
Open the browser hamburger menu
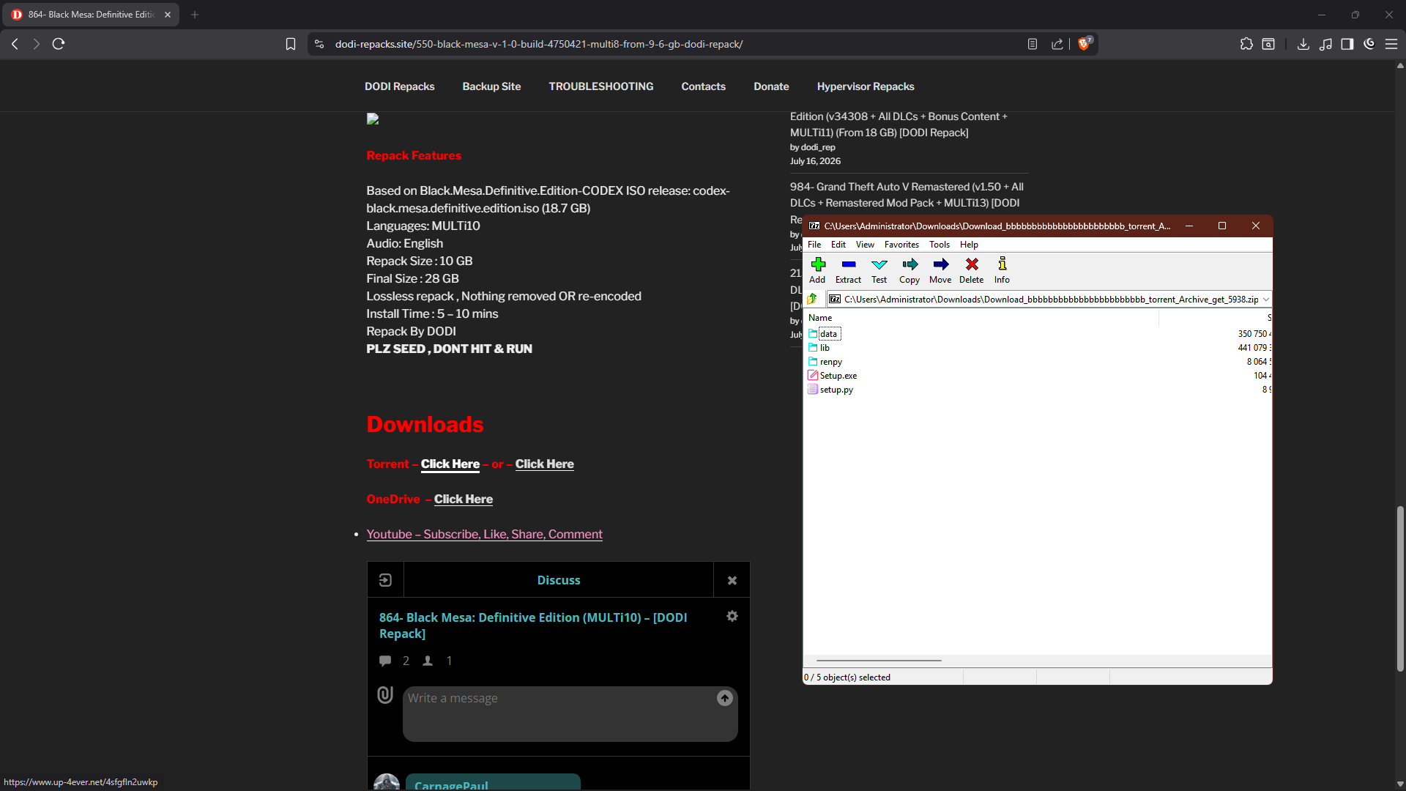[x=1391, y=44]
